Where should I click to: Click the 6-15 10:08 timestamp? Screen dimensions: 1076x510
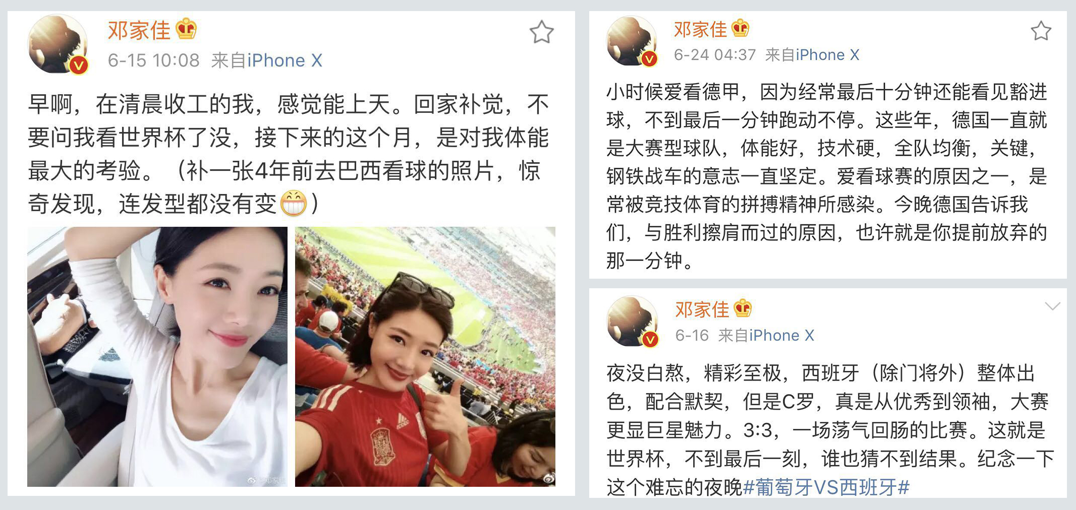tap(154, 60)
